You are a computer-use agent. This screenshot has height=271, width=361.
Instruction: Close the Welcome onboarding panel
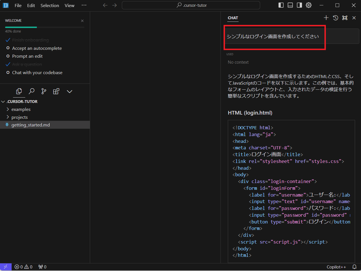[x=82, y=21]
